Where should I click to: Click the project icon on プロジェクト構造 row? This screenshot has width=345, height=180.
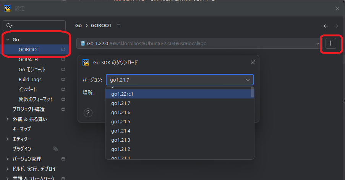(x=63, y=109)
